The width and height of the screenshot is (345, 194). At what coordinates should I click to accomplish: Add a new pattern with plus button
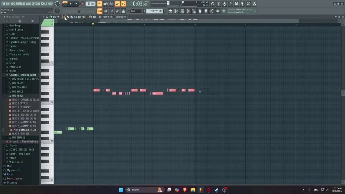165,11
